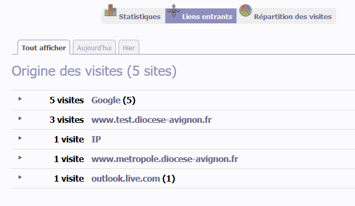Expand the IP visit row
The height and width of the screenshot is (206, 355).
20,138
